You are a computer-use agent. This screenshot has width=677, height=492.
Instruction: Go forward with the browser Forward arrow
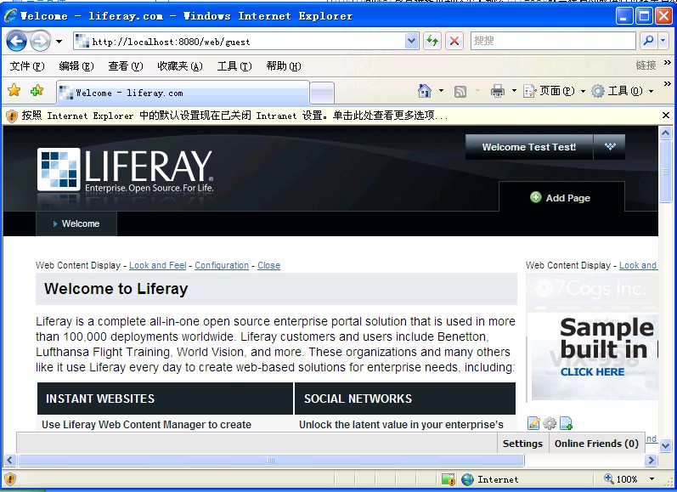(40, 42)
